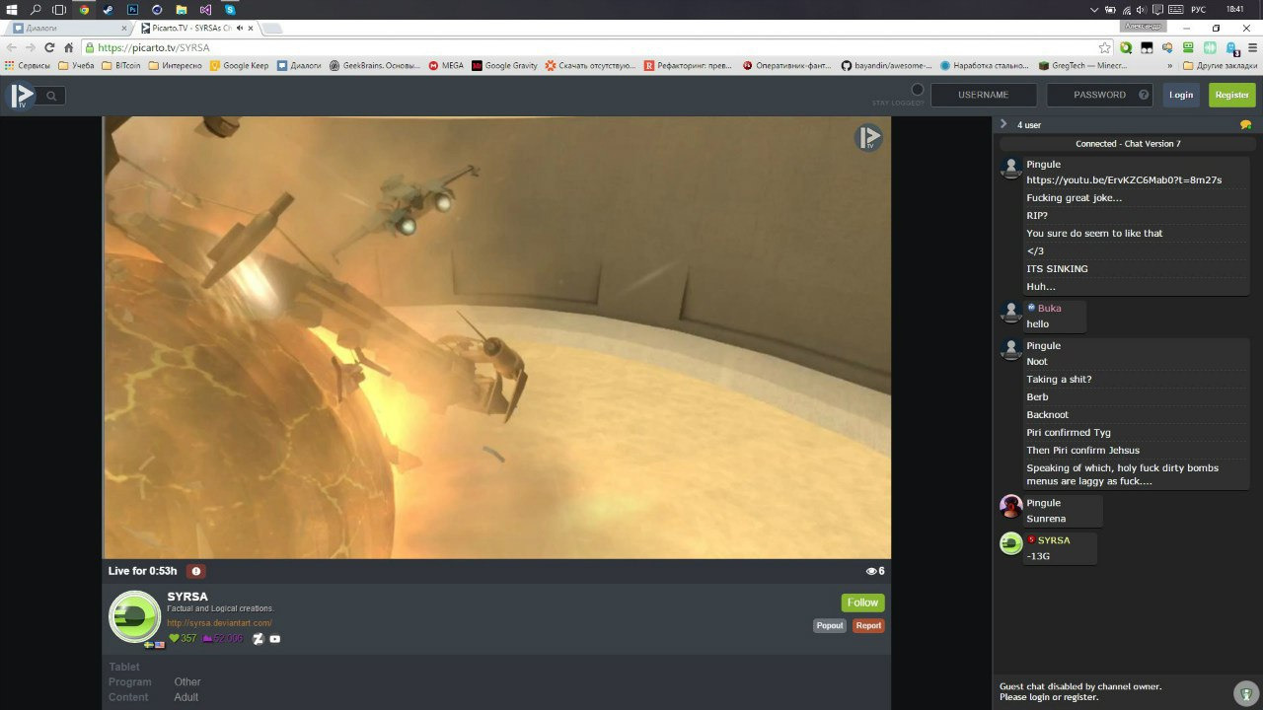Screen dimensions: 1263x710
Task: Close the Picarto.TV tab
Action: tap(251, 28)
